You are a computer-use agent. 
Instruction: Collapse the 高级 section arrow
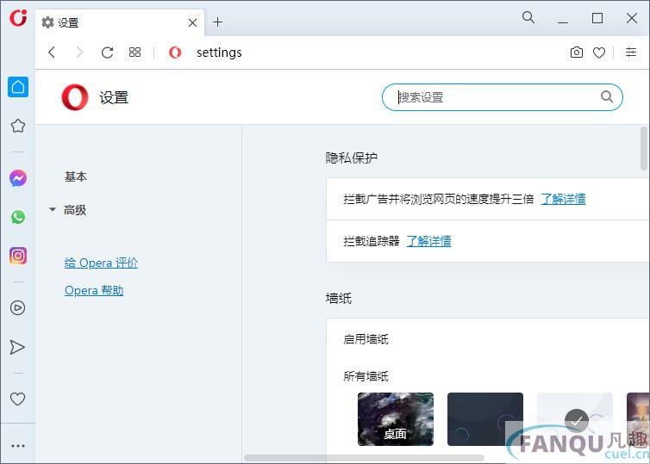pos(53,209)
